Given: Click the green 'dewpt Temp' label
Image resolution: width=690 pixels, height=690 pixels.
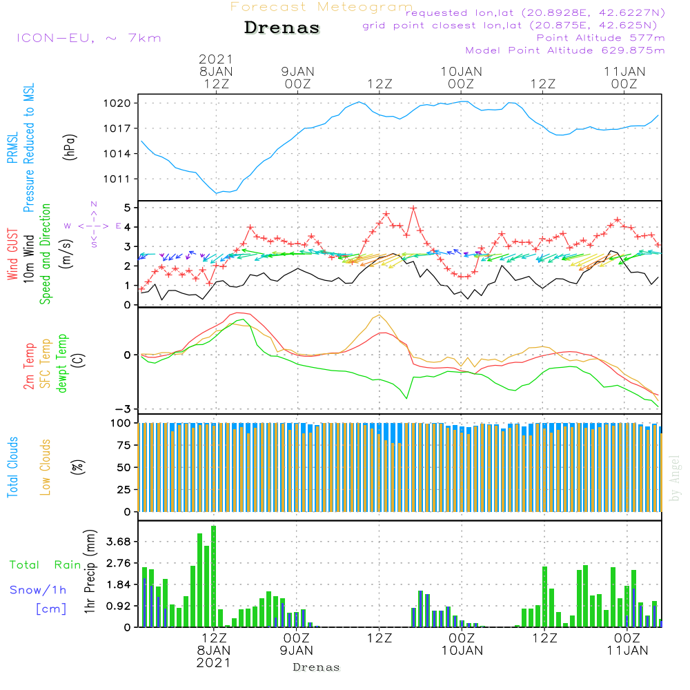Looking at the screenshot, I should point(61,363).
